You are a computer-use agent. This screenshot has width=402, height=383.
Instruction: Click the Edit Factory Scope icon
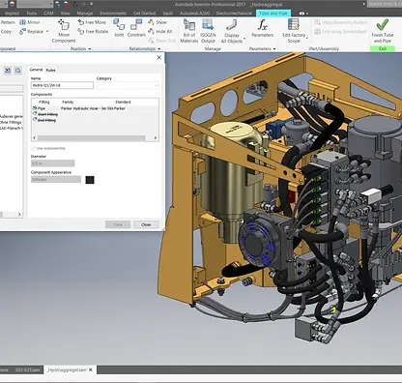click(293, 25)
